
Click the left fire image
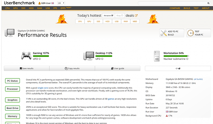pyautogui.click(x=62, y=19)
